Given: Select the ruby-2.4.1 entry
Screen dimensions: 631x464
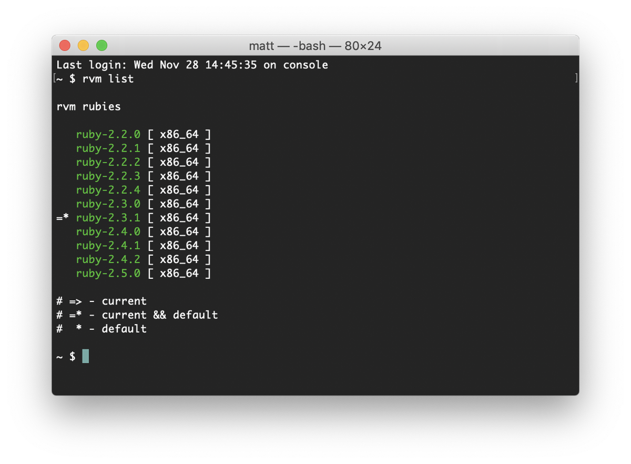Looking at the screenshot, I should (109, 245).
